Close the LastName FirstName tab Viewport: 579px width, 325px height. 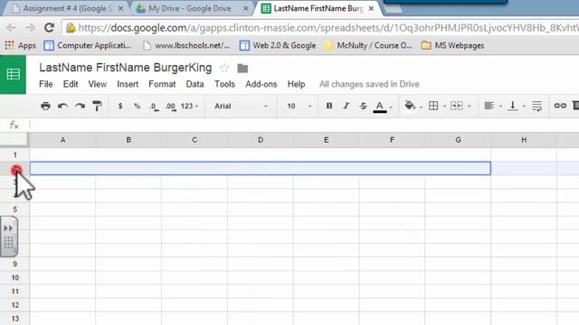pyautogui.click(x=372, y=8)
